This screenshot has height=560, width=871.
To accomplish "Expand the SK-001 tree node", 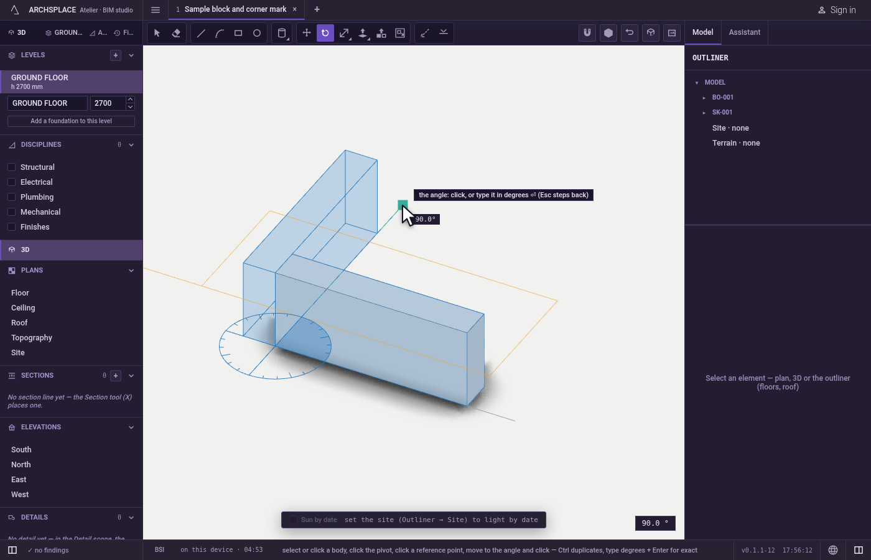I will (704, 113).
